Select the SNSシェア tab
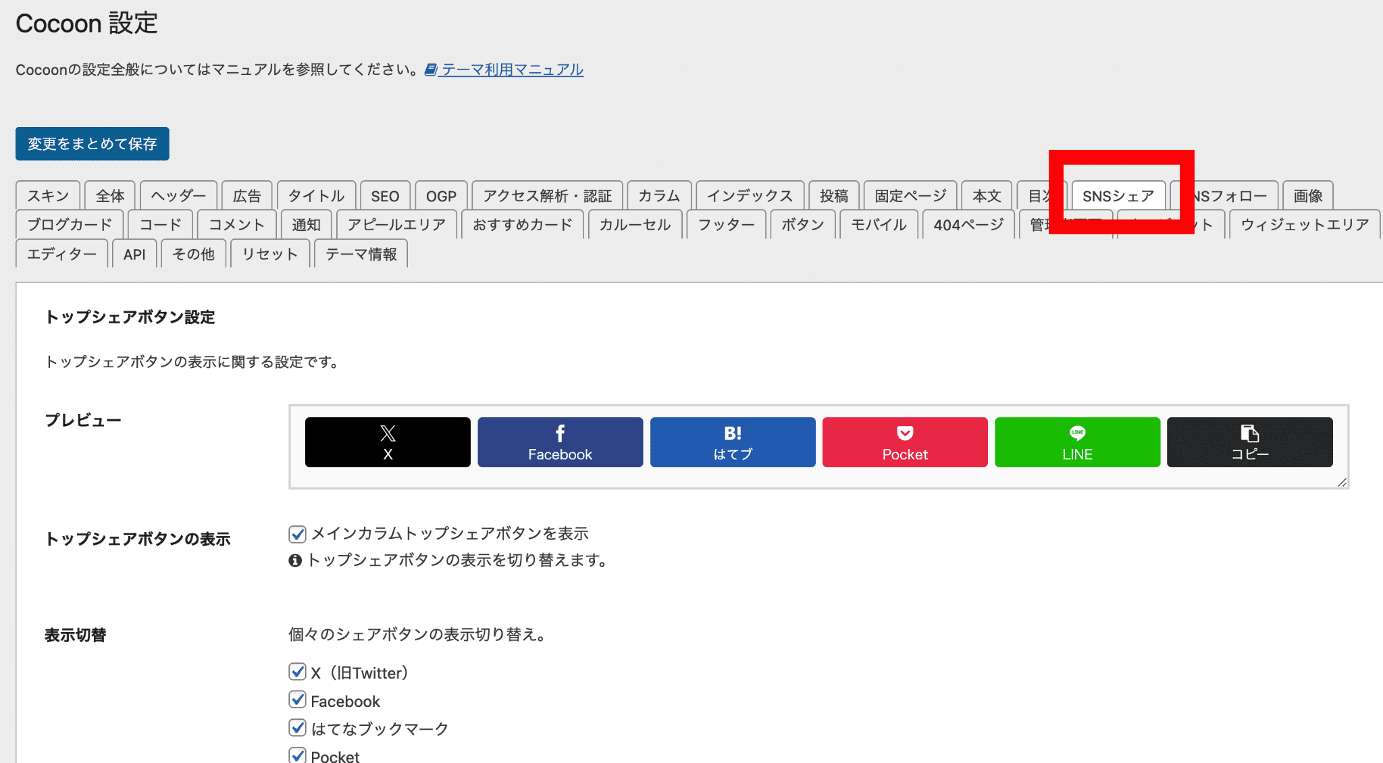The height and width of the screenshot is (763, 1383). [1118, 196]
